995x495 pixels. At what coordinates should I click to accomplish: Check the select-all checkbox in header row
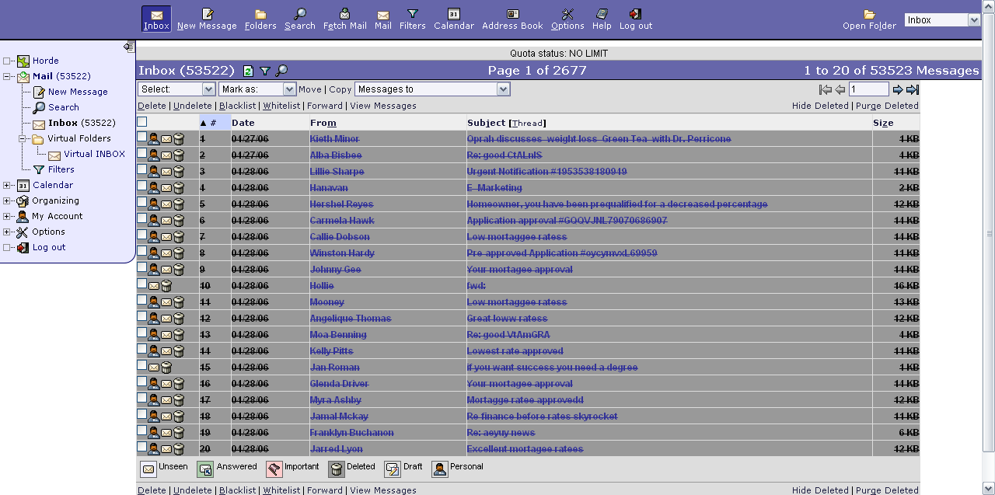[141, 122]
